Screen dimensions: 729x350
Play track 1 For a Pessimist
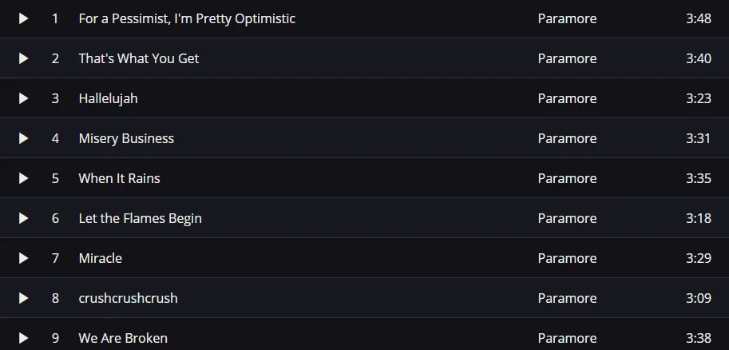point(23,18)
